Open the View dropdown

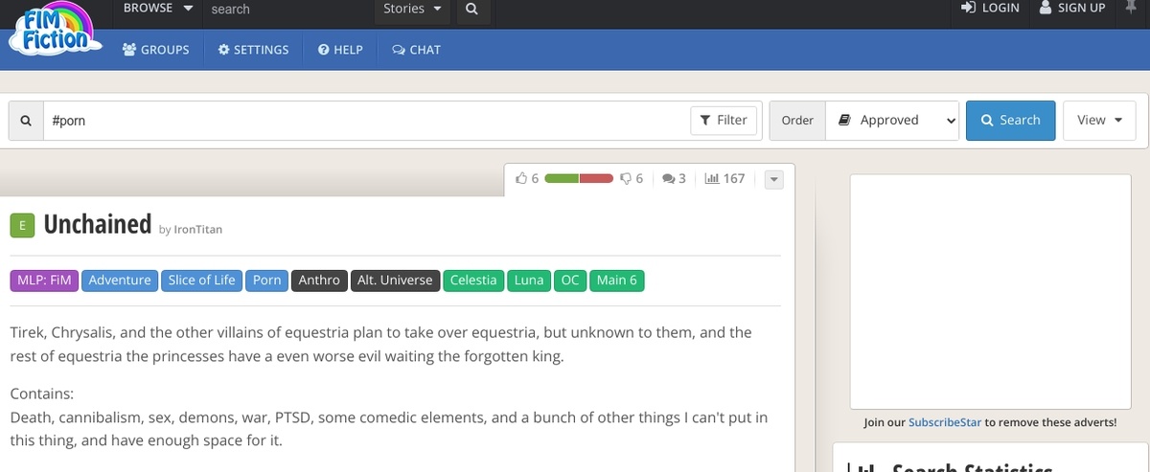(x=1099, y=121)
